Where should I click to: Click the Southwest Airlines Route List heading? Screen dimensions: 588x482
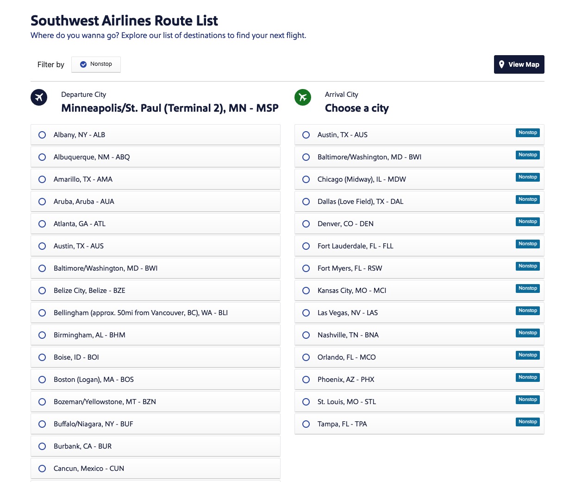tap(124, 21)
